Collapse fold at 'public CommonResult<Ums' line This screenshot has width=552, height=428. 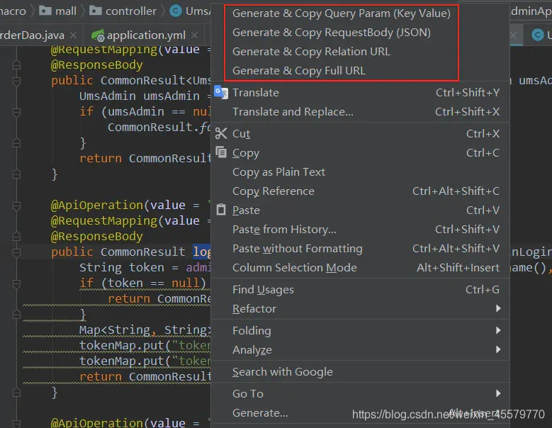tap(16, 81)
